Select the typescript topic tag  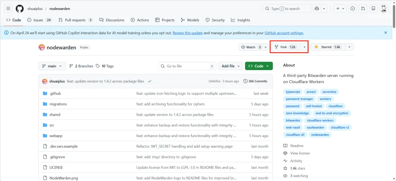pyautogui.click(x=293, y=92)
